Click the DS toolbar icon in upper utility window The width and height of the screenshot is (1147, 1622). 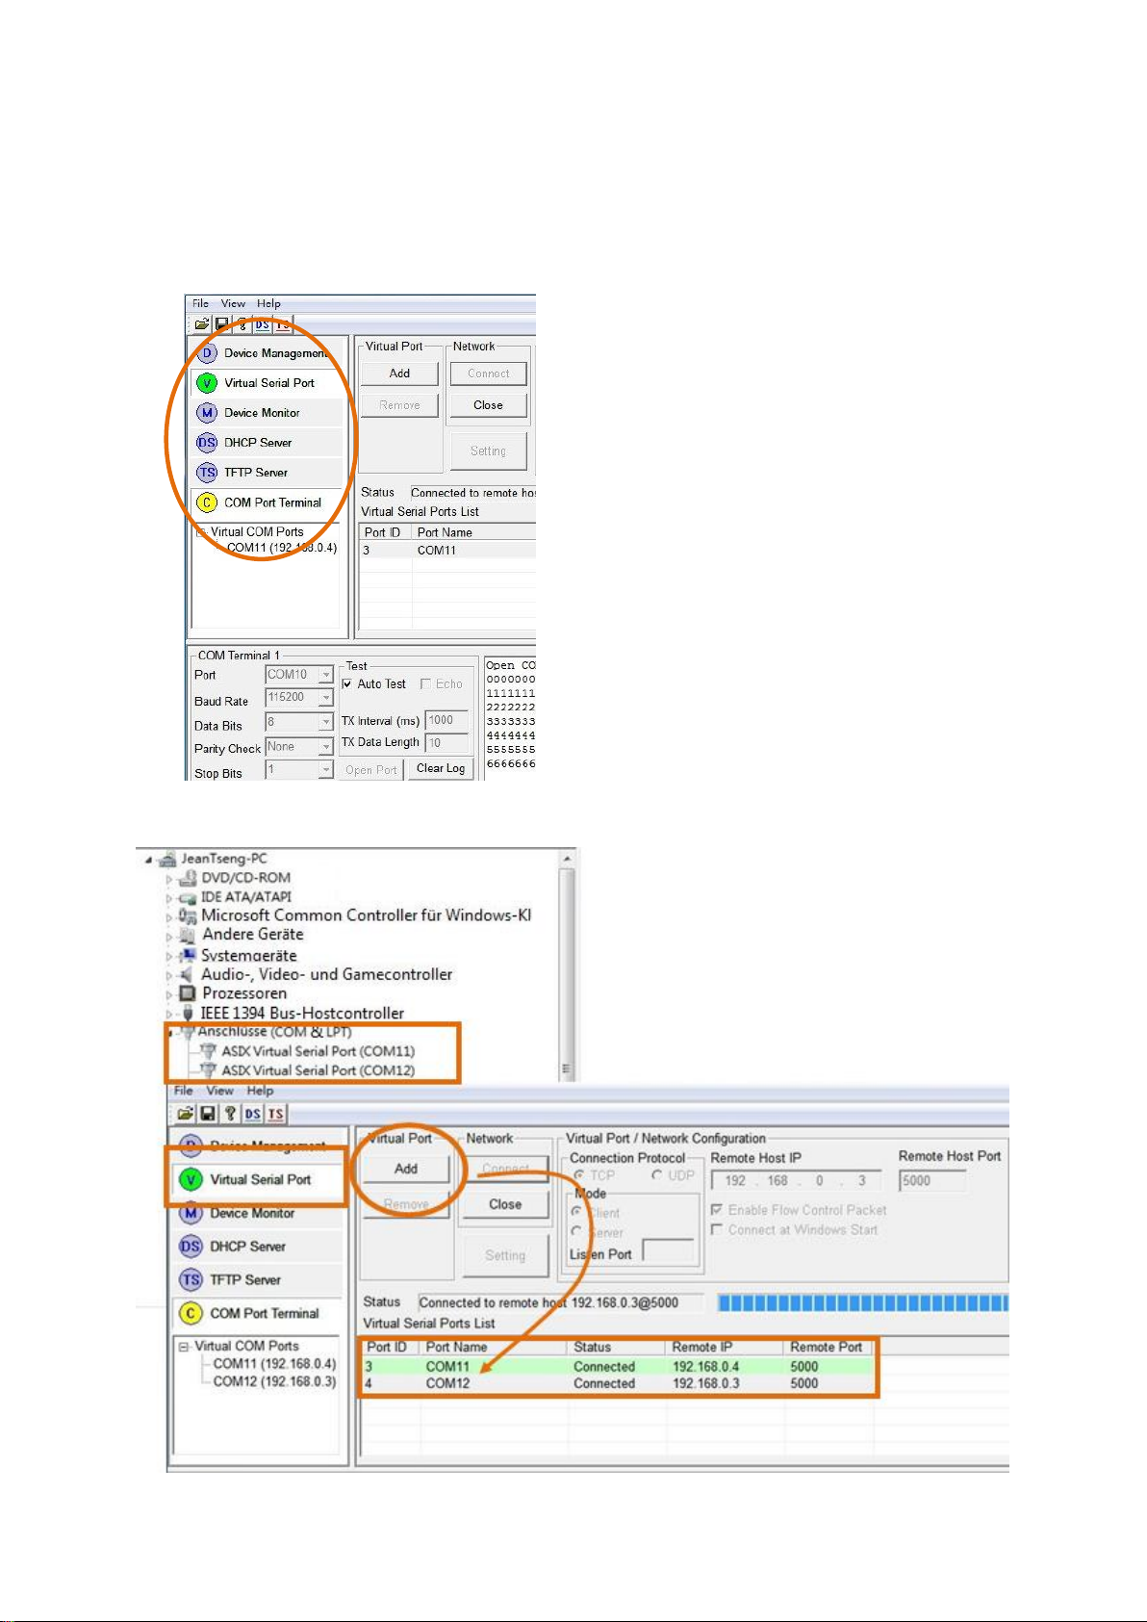[x=262, y=324]
